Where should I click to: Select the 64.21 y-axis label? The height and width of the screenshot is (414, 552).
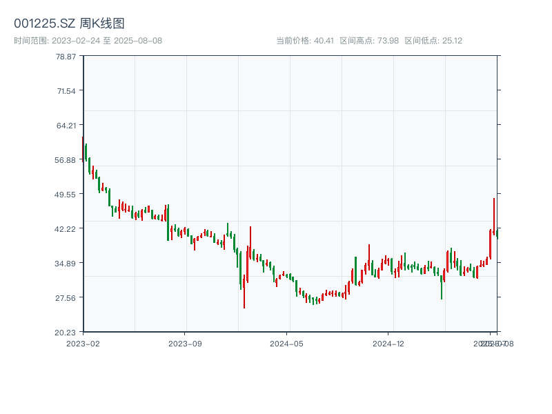(66, 125)
